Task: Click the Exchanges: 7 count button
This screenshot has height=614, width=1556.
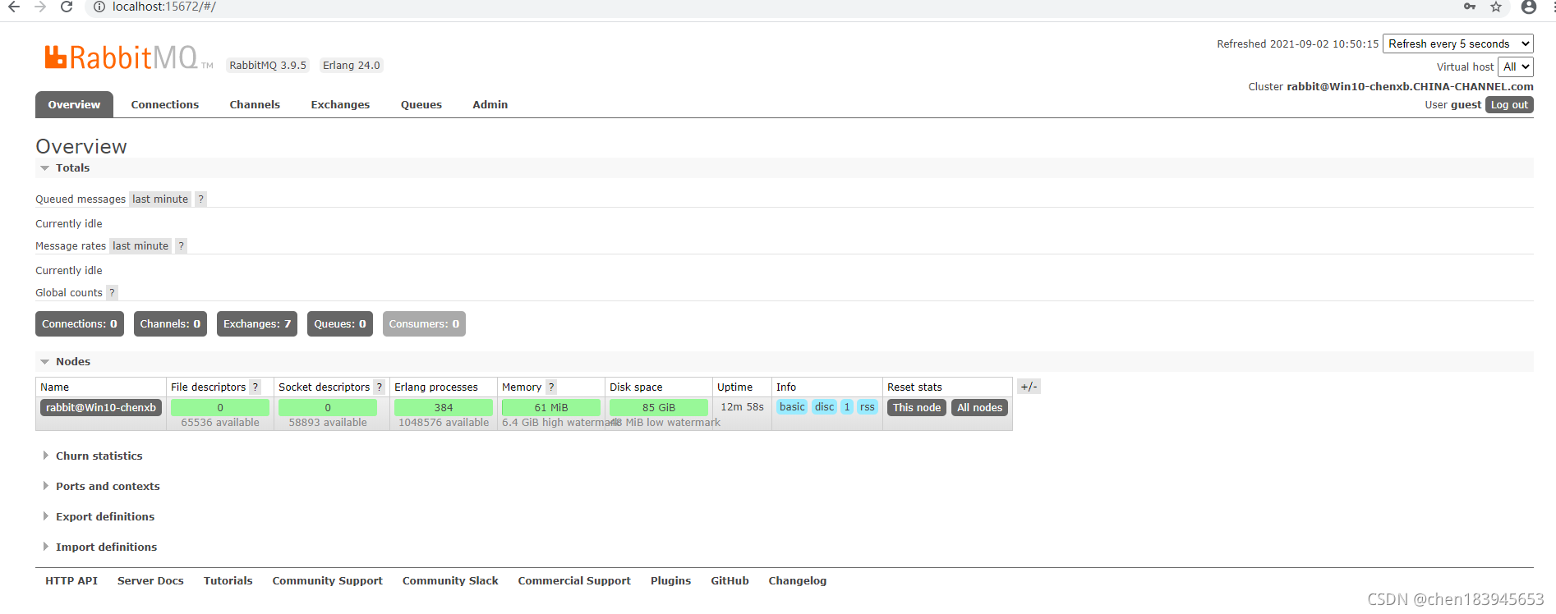Action: (257, 323)
